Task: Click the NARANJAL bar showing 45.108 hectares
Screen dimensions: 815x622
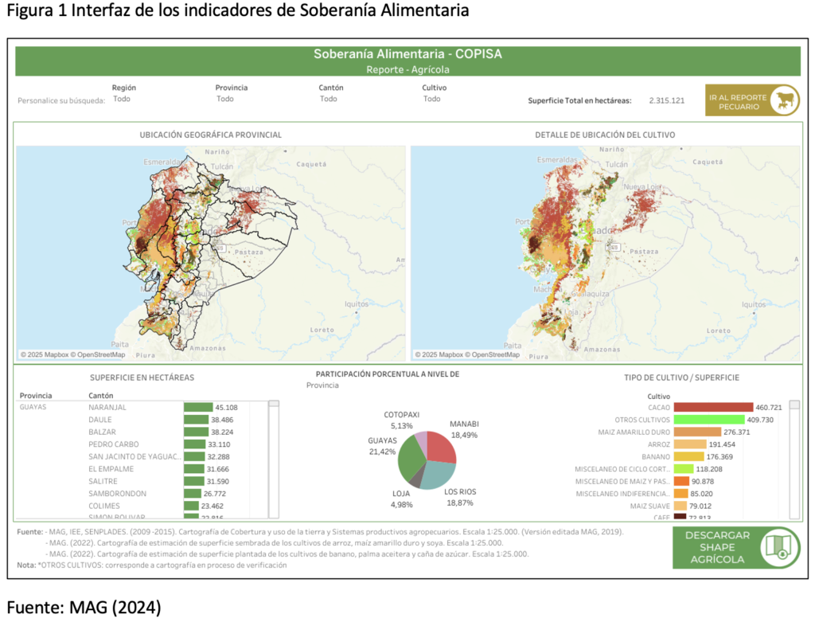Action: (198, 407)
